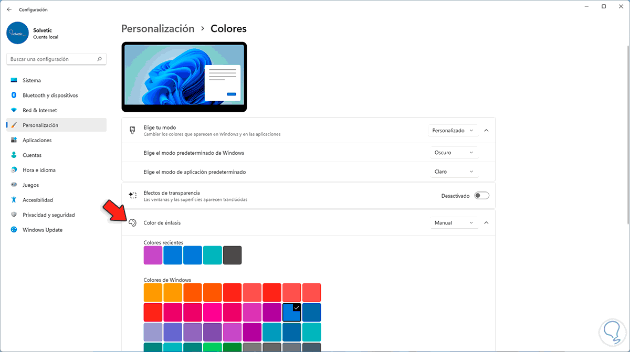Click the checked blue swatch in Colores de Windows
Screen dimensions: 630x352
(x=292, y=312)
